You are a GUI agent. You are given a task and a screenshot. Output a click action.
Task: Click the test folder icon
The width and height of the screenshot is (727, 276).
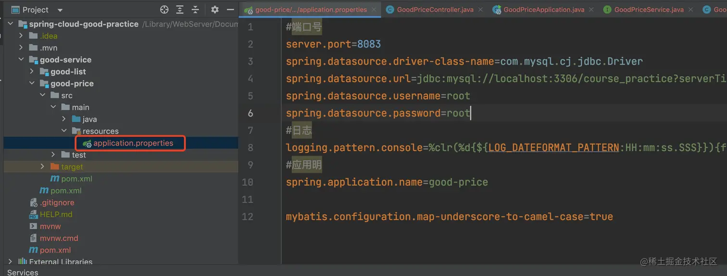click(66, 155)
